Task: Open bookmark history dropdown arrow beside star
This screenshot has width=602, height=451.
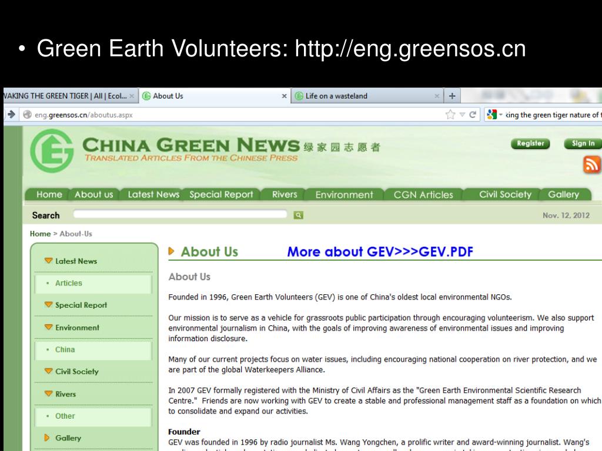Action: point(462,115)
